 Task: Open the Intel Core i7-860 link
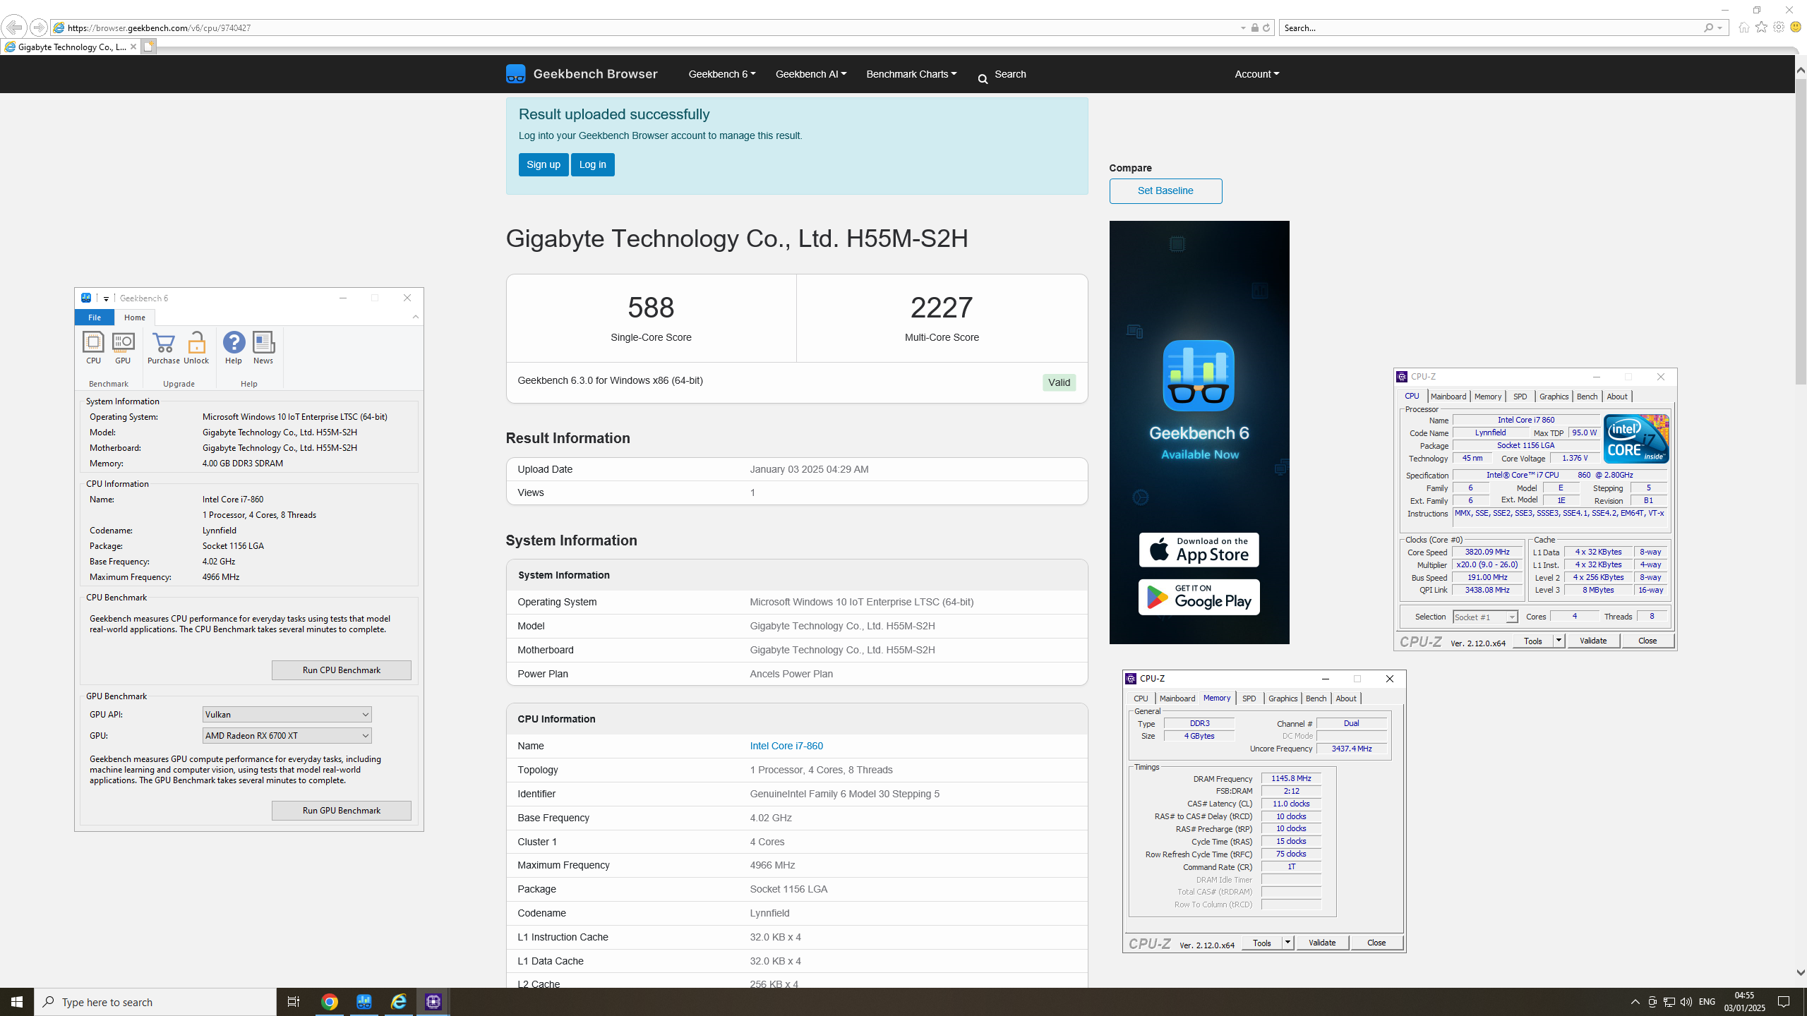click(x=786, y=746)
